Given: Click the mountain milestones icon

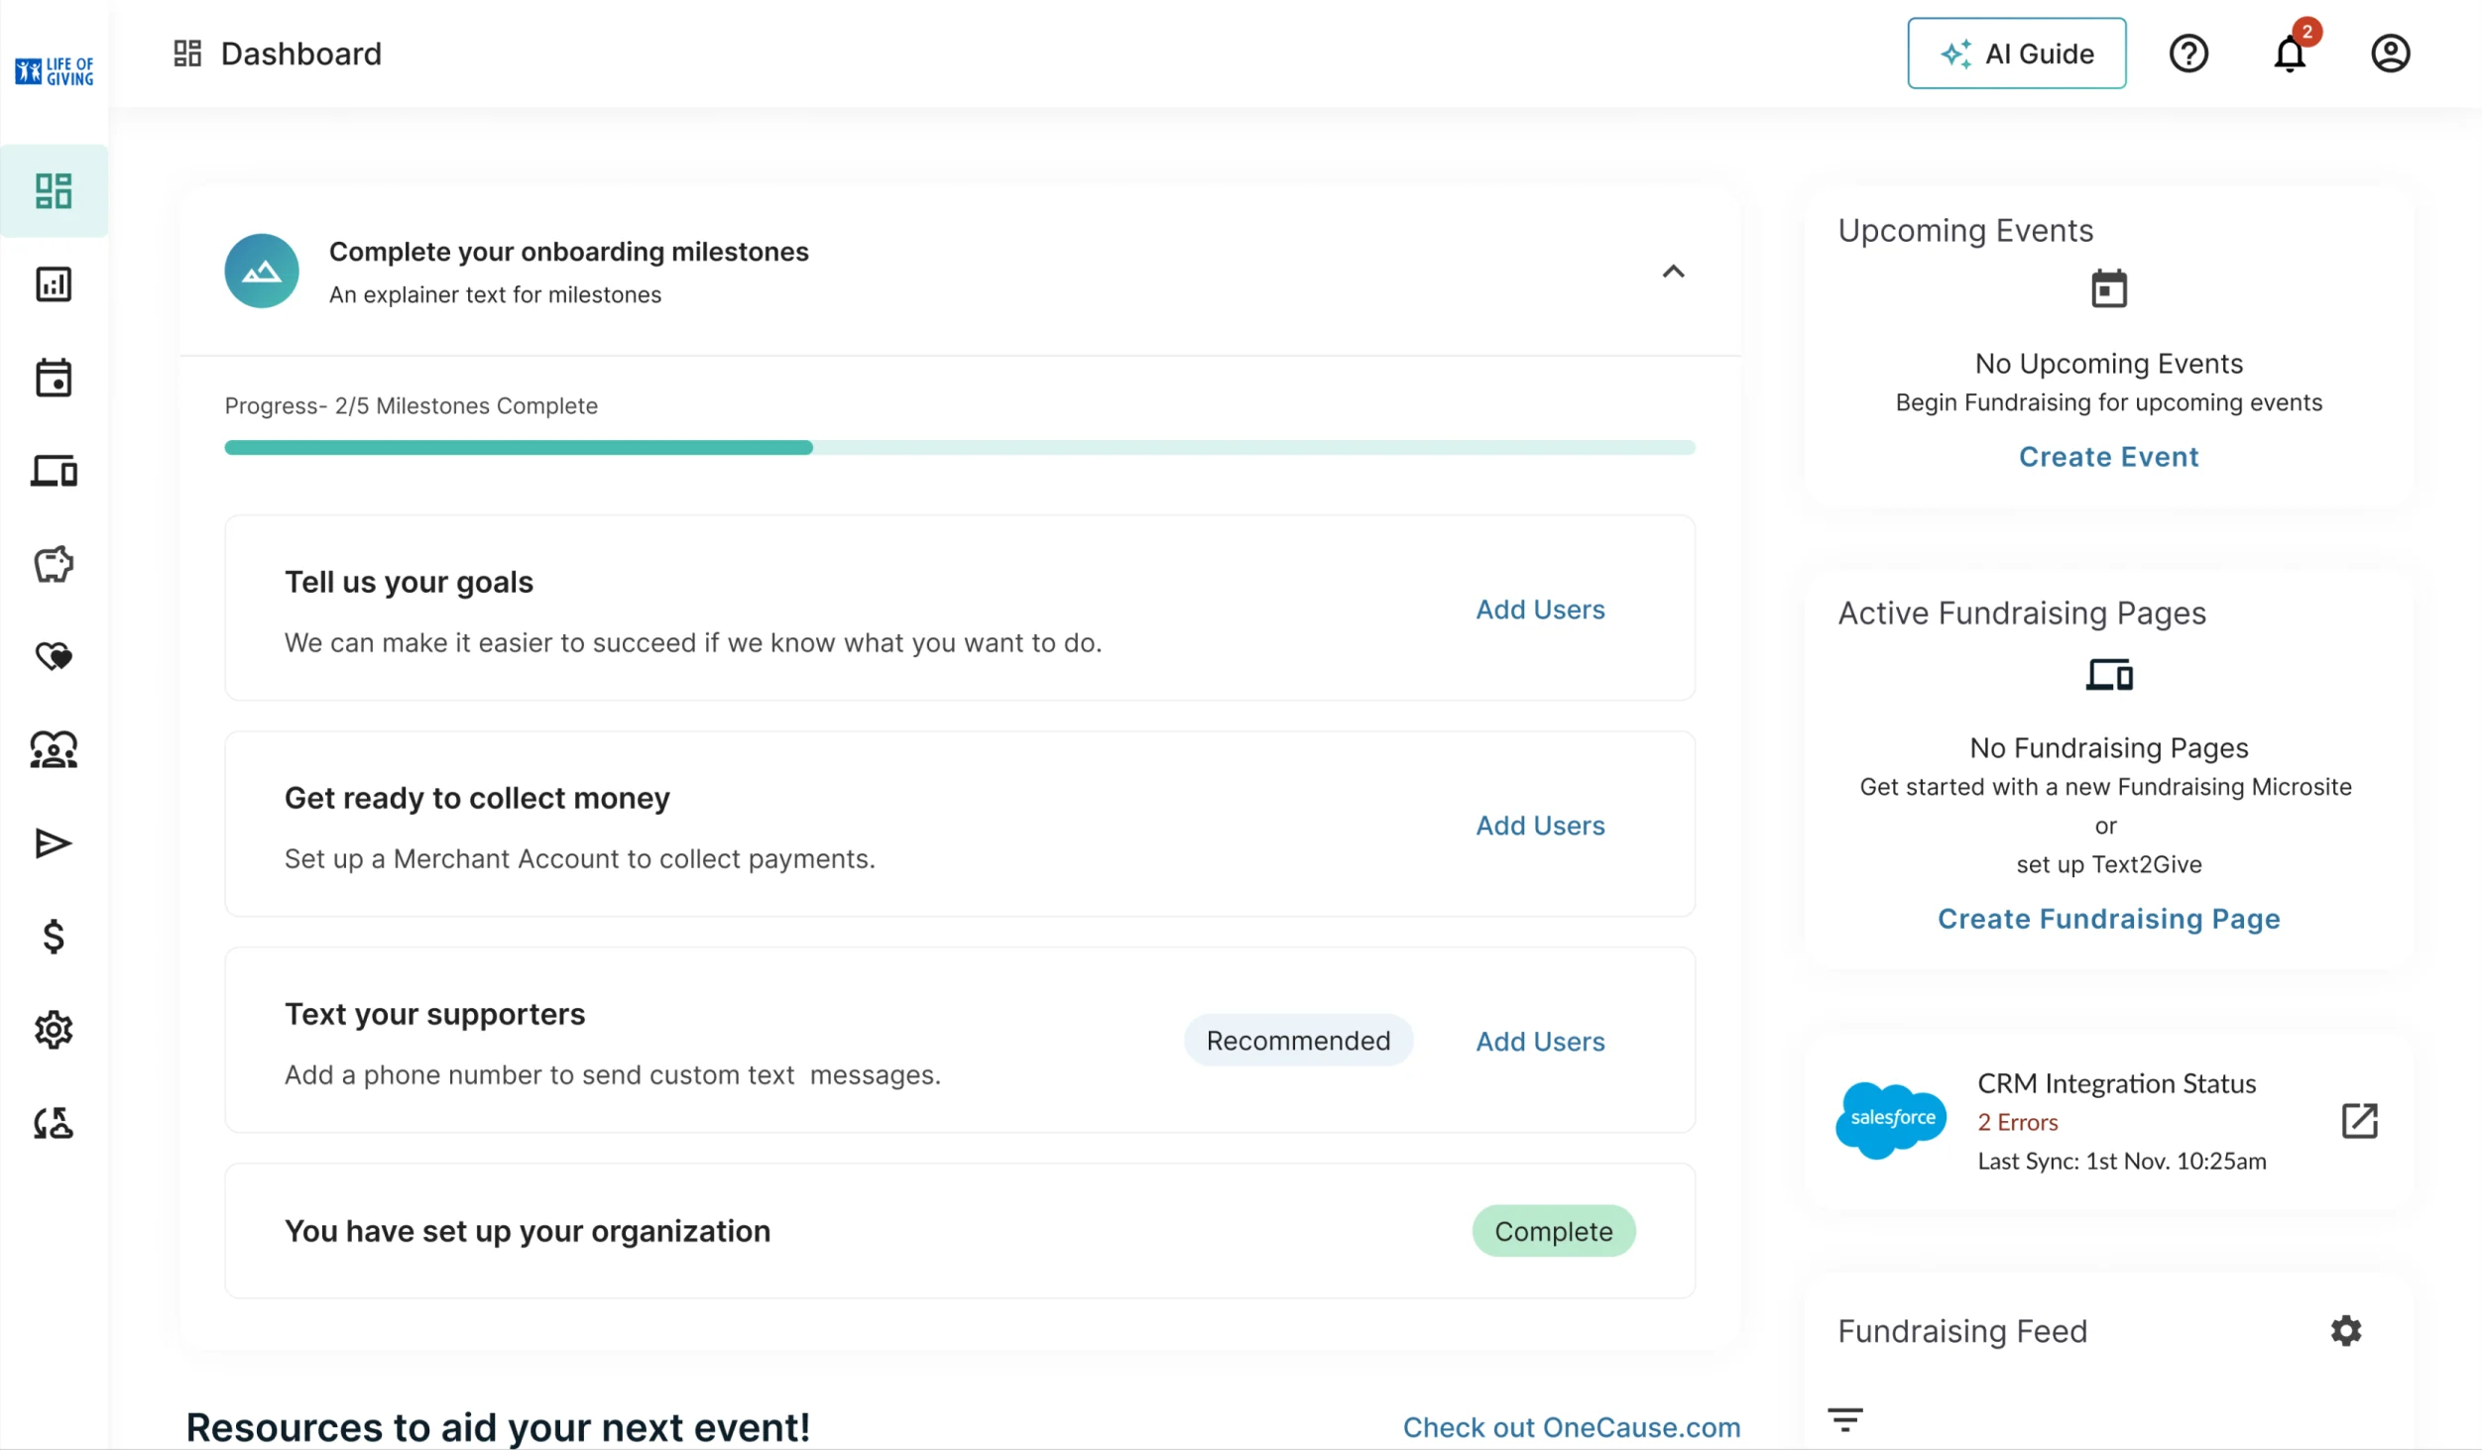Looking at the screenshot, I should pos(262,272).
